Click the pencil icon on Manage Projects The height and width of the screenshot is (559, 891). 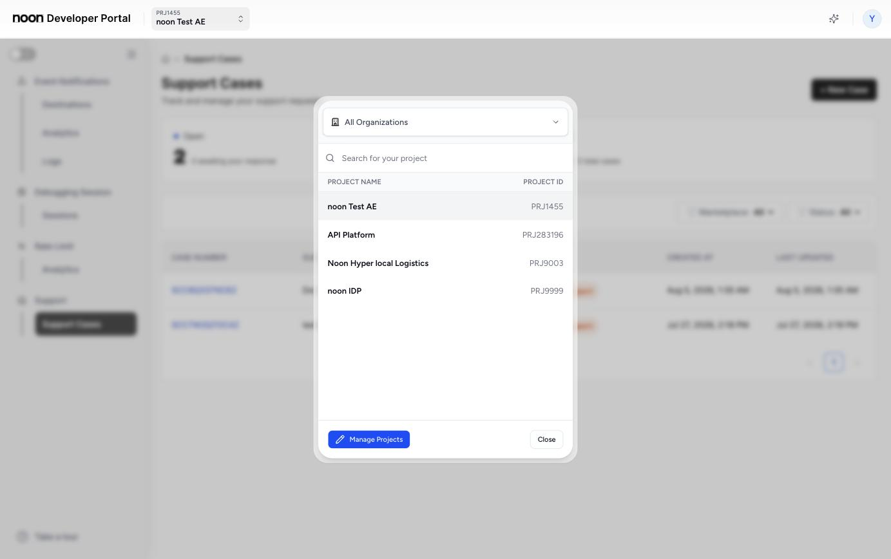point(340,439)
